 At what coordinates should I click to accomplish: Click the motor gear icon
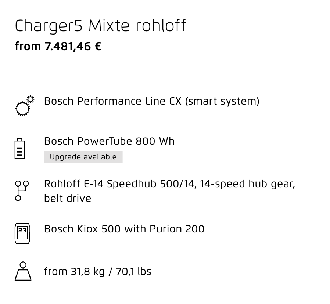point(25,106)
